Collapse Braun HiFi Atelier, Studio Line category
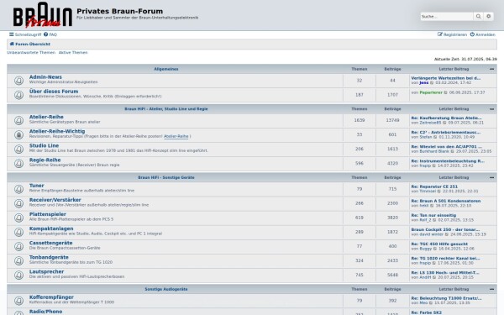504x315 pixels. [x=491, y=109]
